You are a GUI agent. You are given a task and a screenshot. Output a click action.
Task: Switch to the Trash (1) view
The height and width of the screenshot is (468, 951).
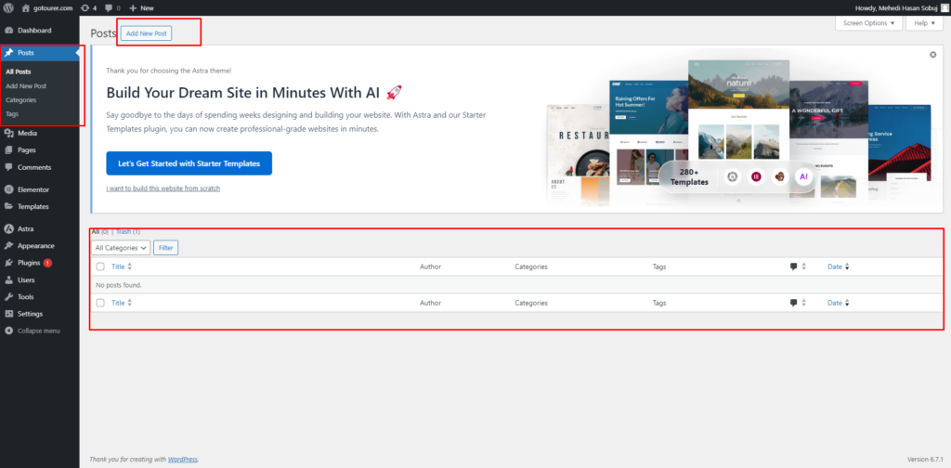click(128, 231)
